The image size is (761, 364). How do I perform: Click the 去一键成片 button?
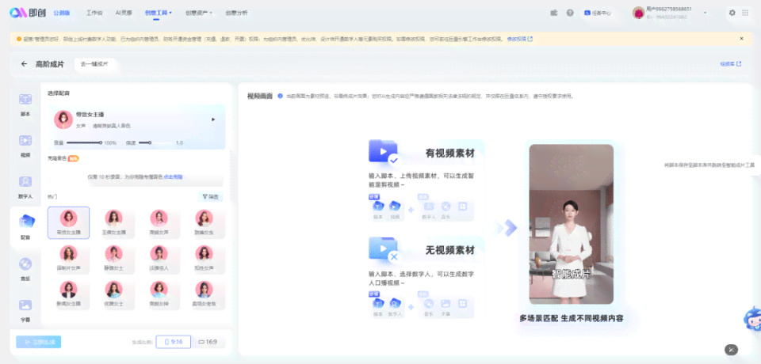tap(94, 64)
